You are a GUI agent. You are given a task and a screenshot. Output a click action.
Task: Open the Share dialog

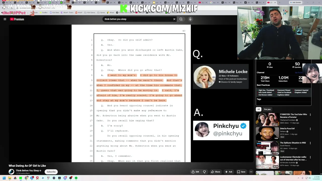pos(215,172)
